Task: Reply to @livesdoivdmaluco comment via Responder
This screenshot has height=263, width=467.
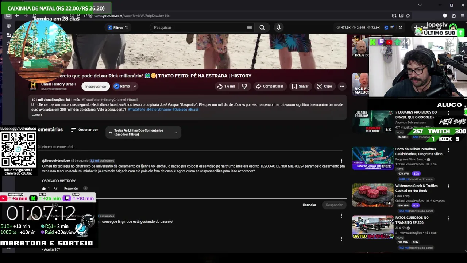Action: click(71, 188)
